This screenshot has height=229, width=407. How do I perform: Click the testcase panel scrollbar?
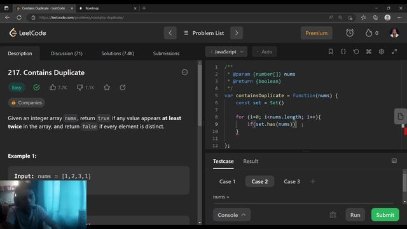point(404,183)
